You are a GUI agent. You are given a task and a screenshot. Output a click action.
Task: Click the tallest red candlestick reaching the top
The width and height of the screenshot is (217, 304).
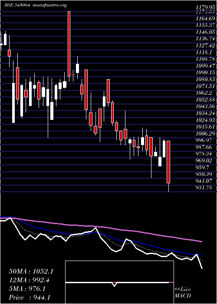pos(69,44)
